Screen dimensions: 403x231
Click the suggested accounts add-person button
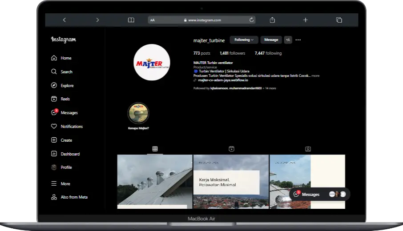pyautogui.click(x=288, y=40)
